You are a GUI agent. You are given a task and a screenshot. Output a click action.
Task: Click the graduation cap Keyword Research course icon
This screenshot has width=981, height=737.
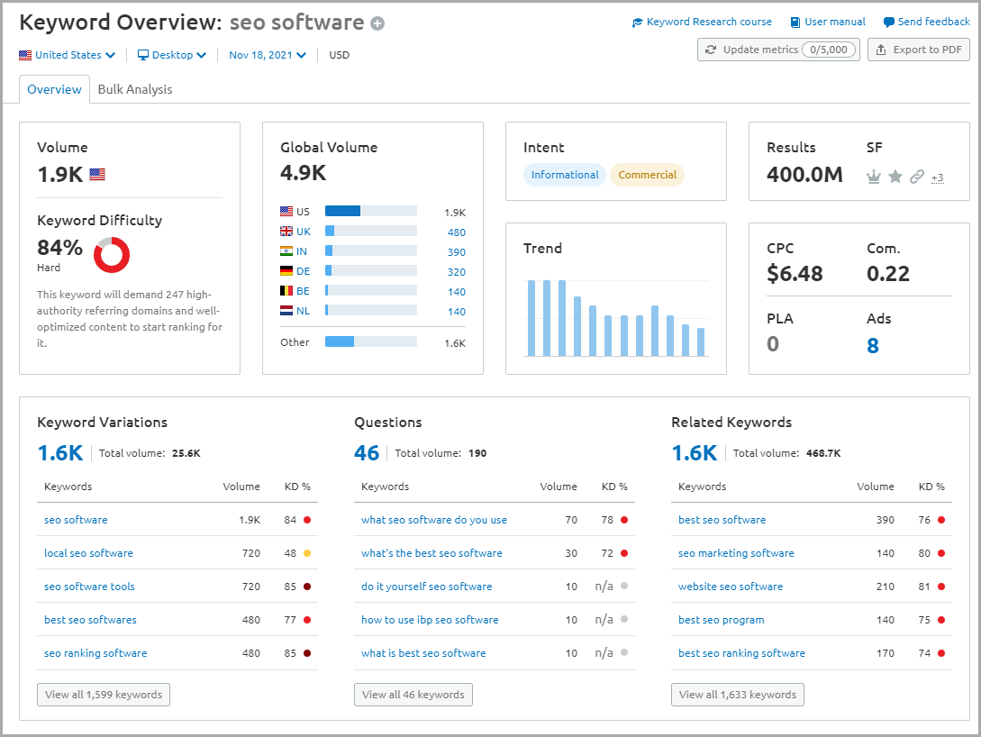pyautogui.click(x=637, y=22)
